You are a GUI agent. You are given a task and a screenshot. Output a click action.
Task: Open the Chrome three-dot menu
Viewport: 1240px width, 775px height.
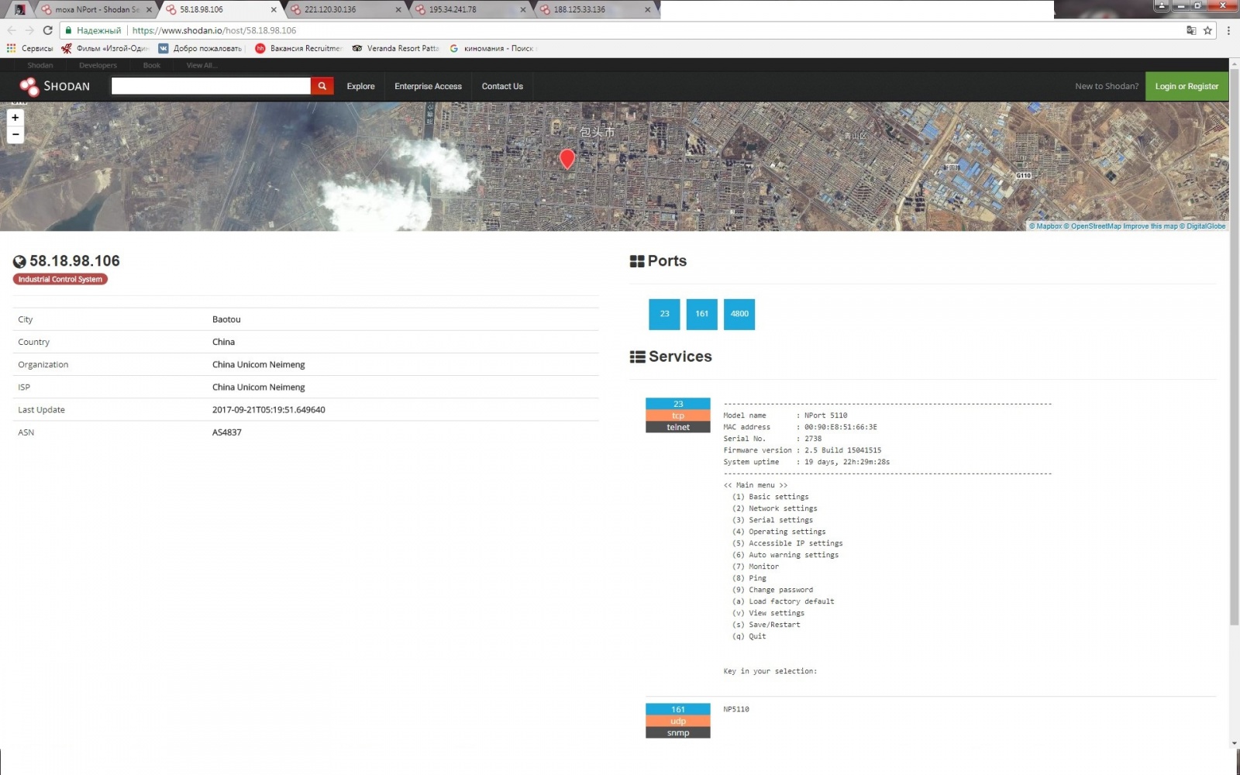pyautogui.click(x=1228, y=30)
